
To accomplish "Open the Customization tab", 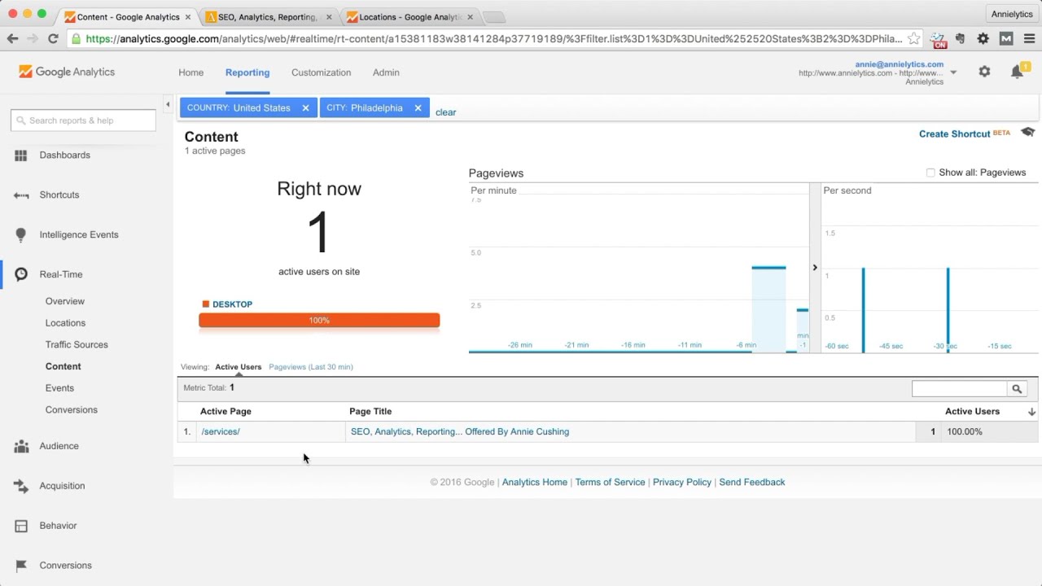I will tap(322, 72).
